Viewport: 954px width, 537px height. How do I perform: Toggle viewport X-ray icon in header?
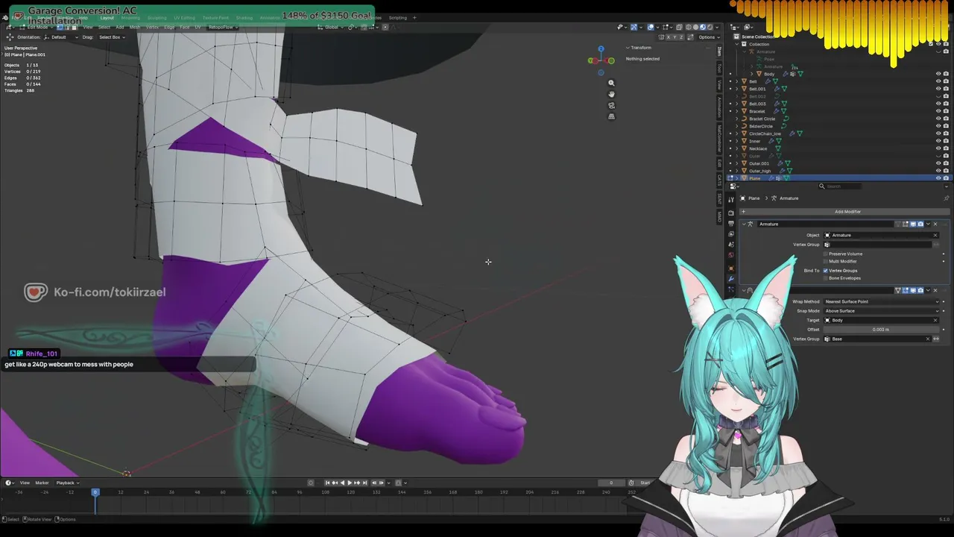[679, 27]
